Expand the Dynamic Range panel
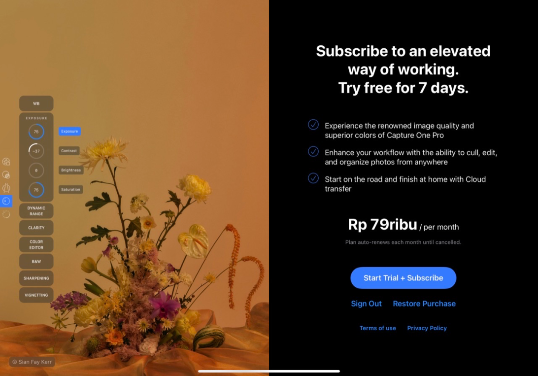Screen dimensions: 538x376 point(36,210)
